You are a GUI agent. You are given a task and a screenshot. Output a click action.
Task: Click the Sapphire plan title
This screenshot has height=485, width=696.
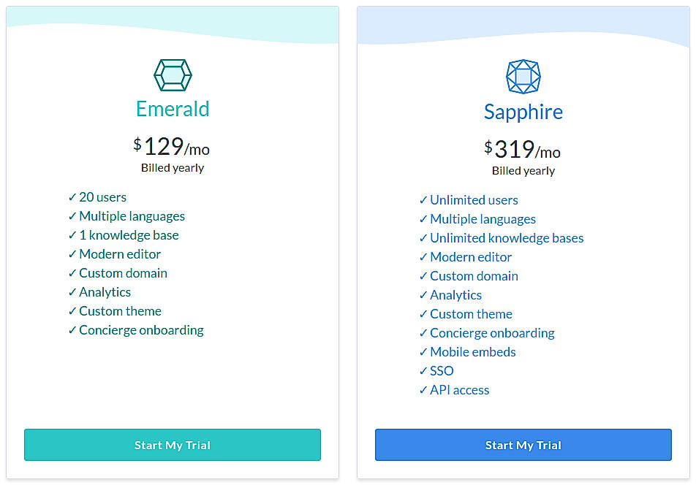[x=523, y=112]
